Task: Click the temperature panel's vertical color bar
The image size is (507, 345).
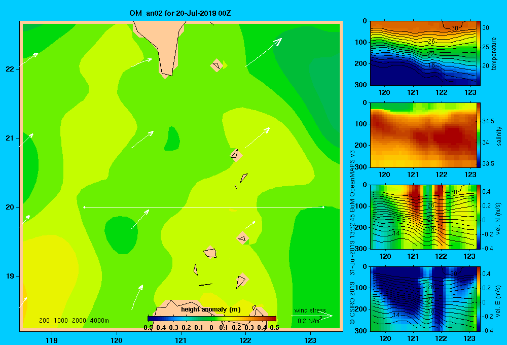Action: 479,53
